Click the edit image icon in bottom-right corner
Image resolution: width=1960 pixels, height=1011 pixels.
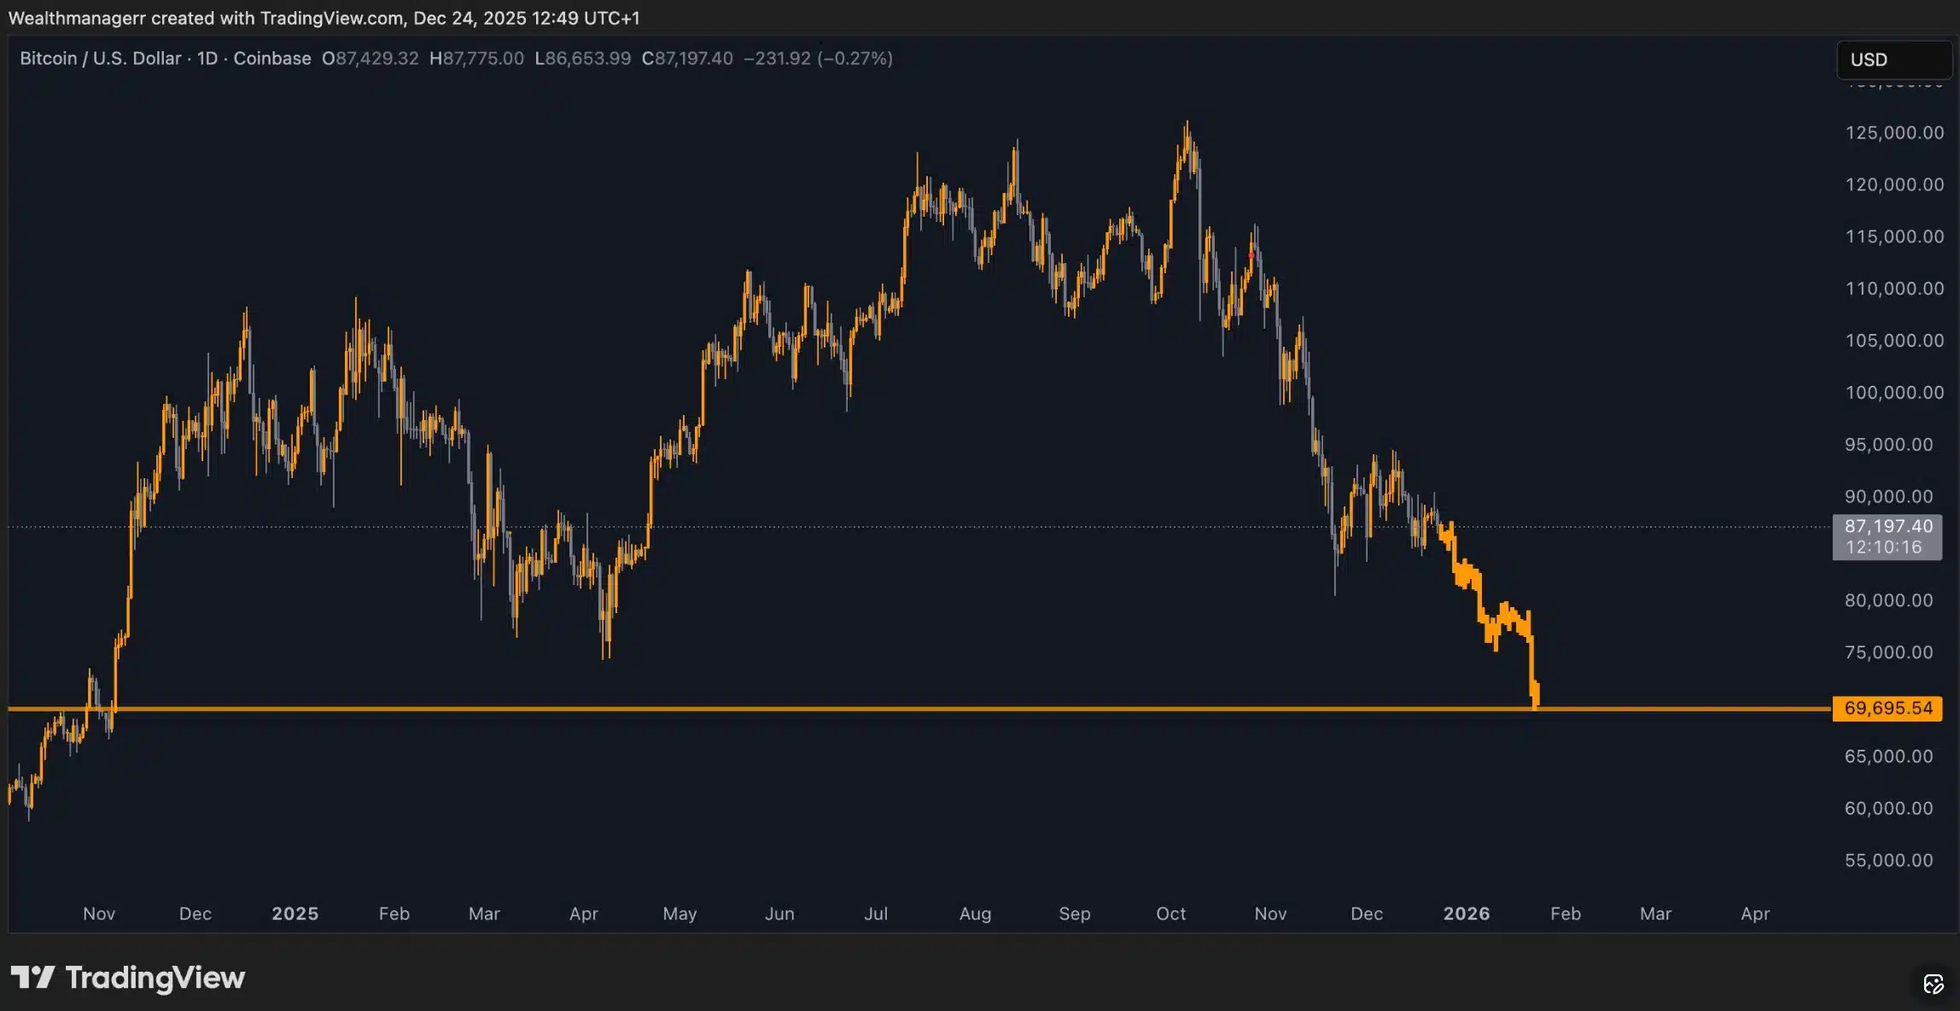1933,984
